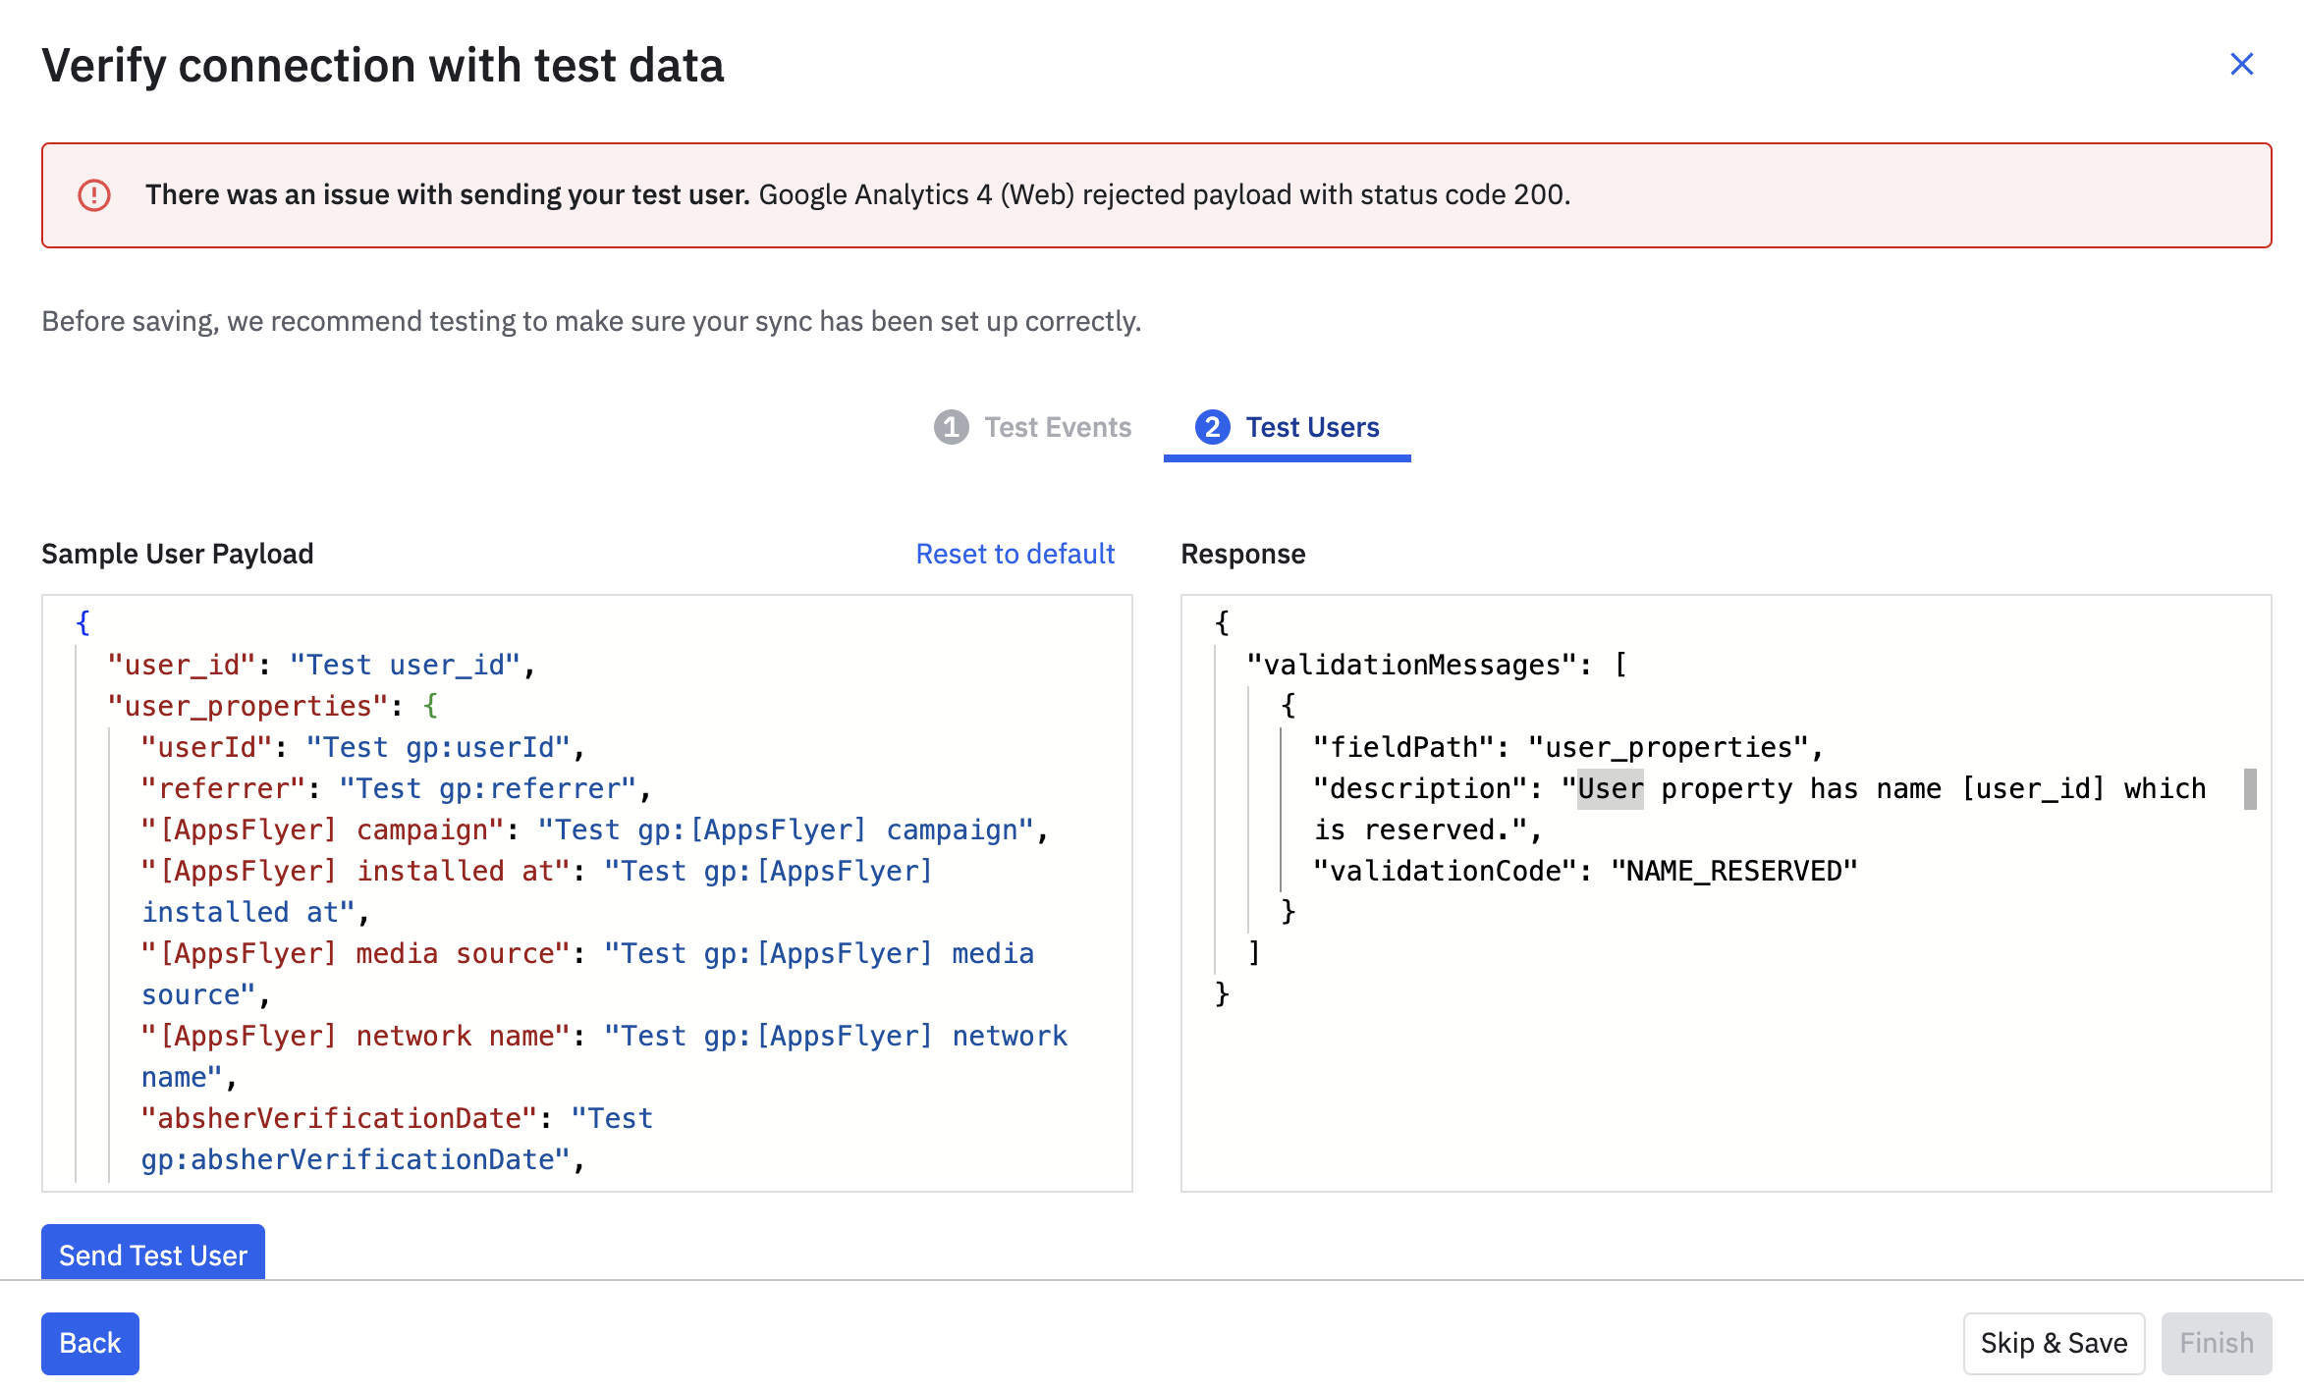Click the validationCode line in Response

tap(1584, 871)
